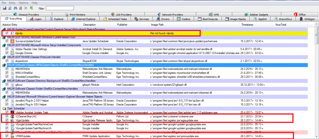Click 'File not found: rdpclip' image path text
The height and width of the screenshot is (139, 319).
(162, 33)
